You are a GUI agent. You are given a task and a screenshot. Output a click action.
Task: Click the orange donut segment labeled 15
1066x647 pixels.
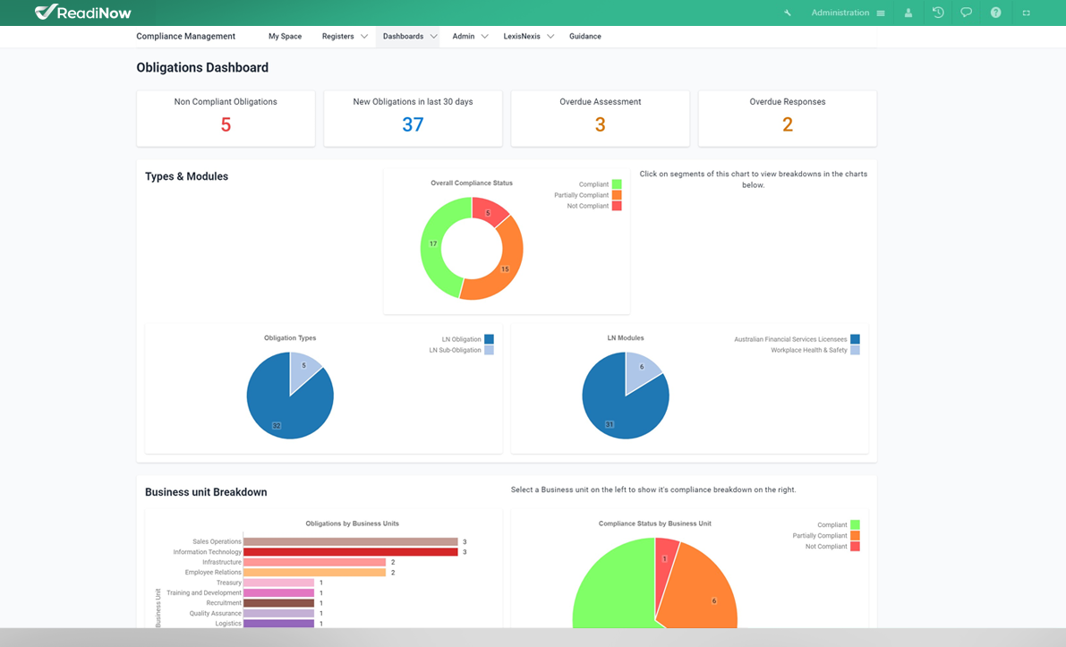point(506,268)
